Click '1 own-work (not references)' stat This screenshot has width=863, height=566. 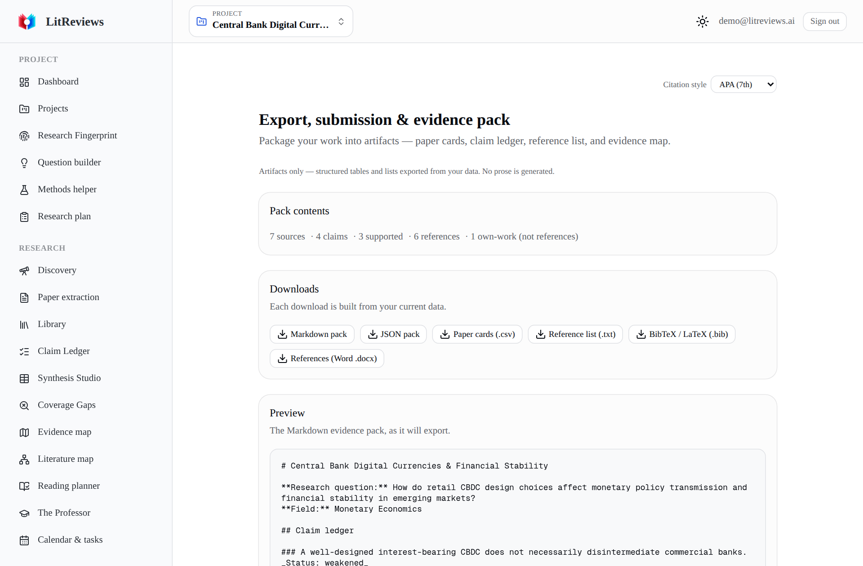524,236
